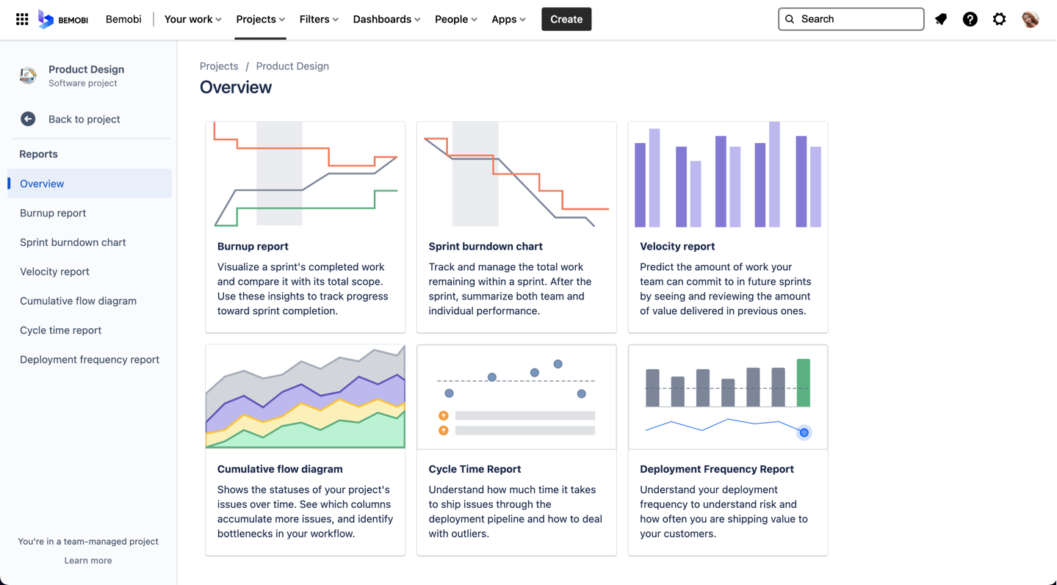Open the Cumulative flow diagram thumbnail
Image resolution: width=1057 pixels, height=585 pixels.
(306, 397)
